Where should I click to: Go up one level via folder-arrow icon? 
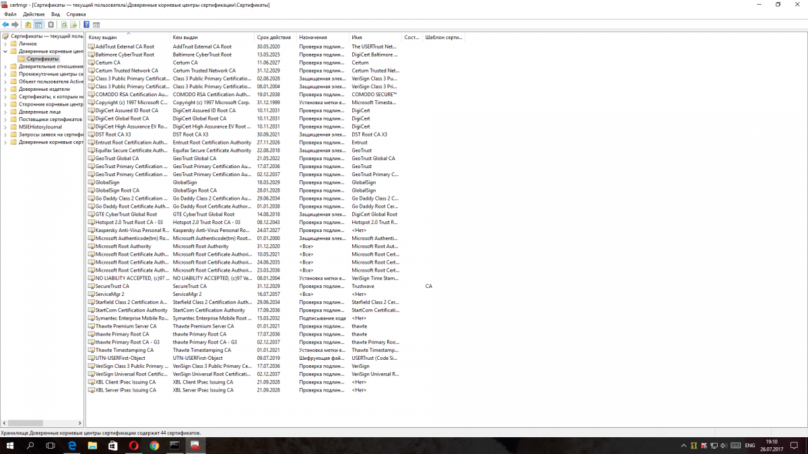[x=28, y=25]
